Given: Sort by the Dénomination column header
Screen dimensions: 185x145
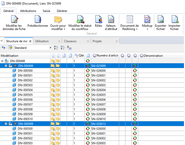Looking at the screenshot, I should [153, 56].
